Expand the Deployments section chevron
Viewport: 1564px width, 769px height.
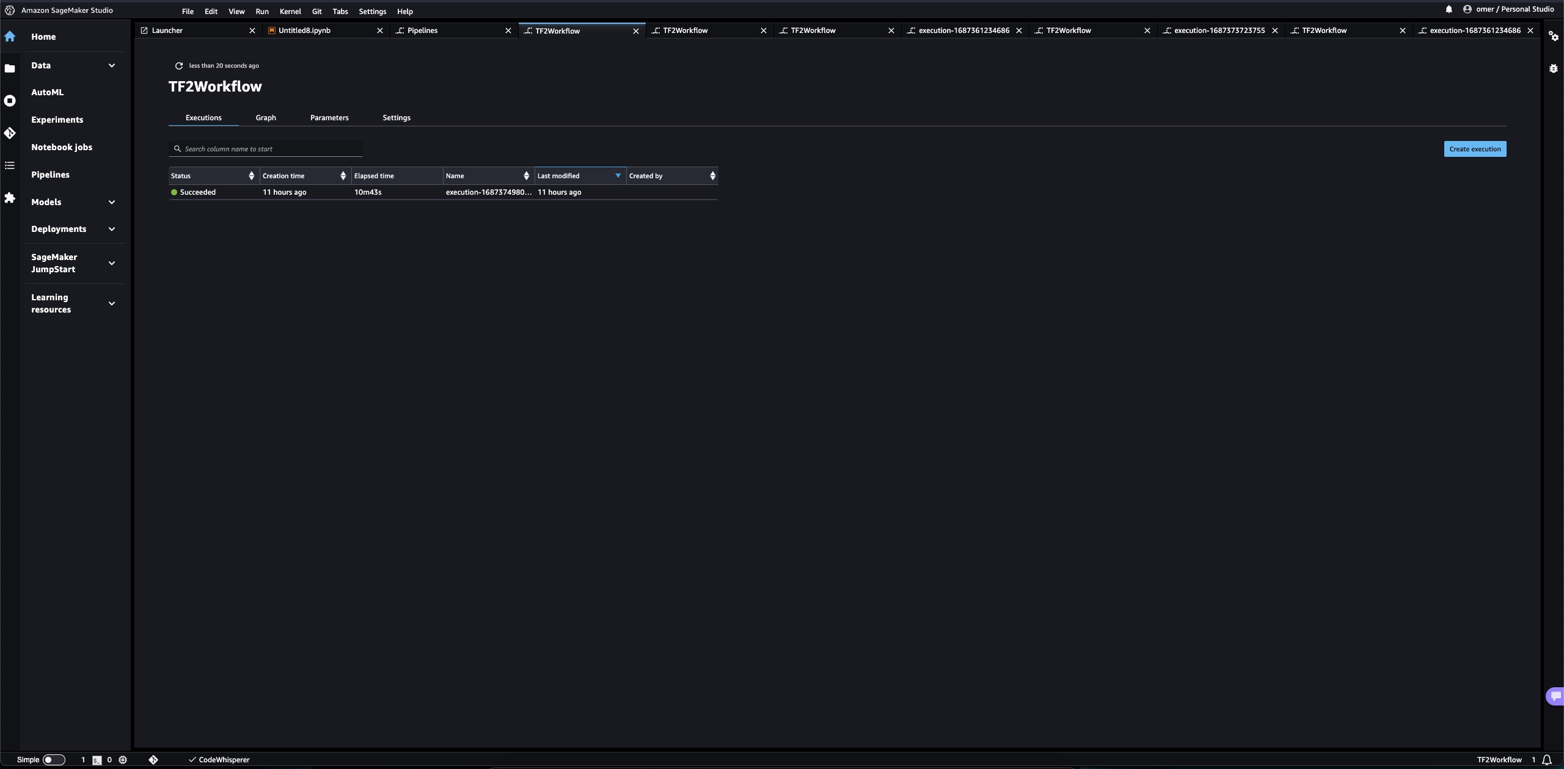(x=111, y=229)
